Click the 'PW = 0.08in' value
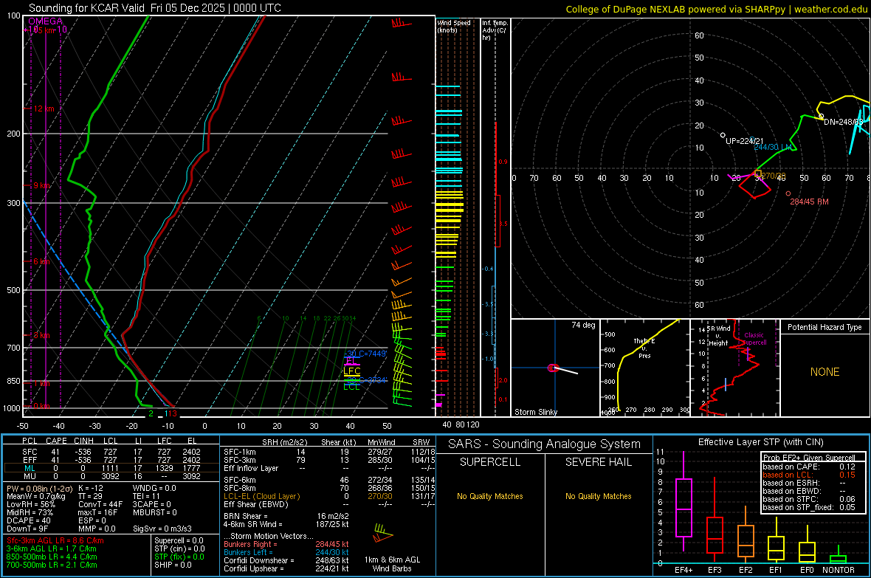871x578 pixels. coord(40,488)
